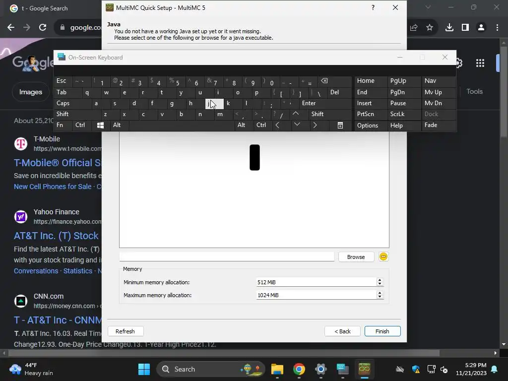Click the Maximum memory allocation value field
Viewport: 508px width, 381px height.
pos(316,295)
